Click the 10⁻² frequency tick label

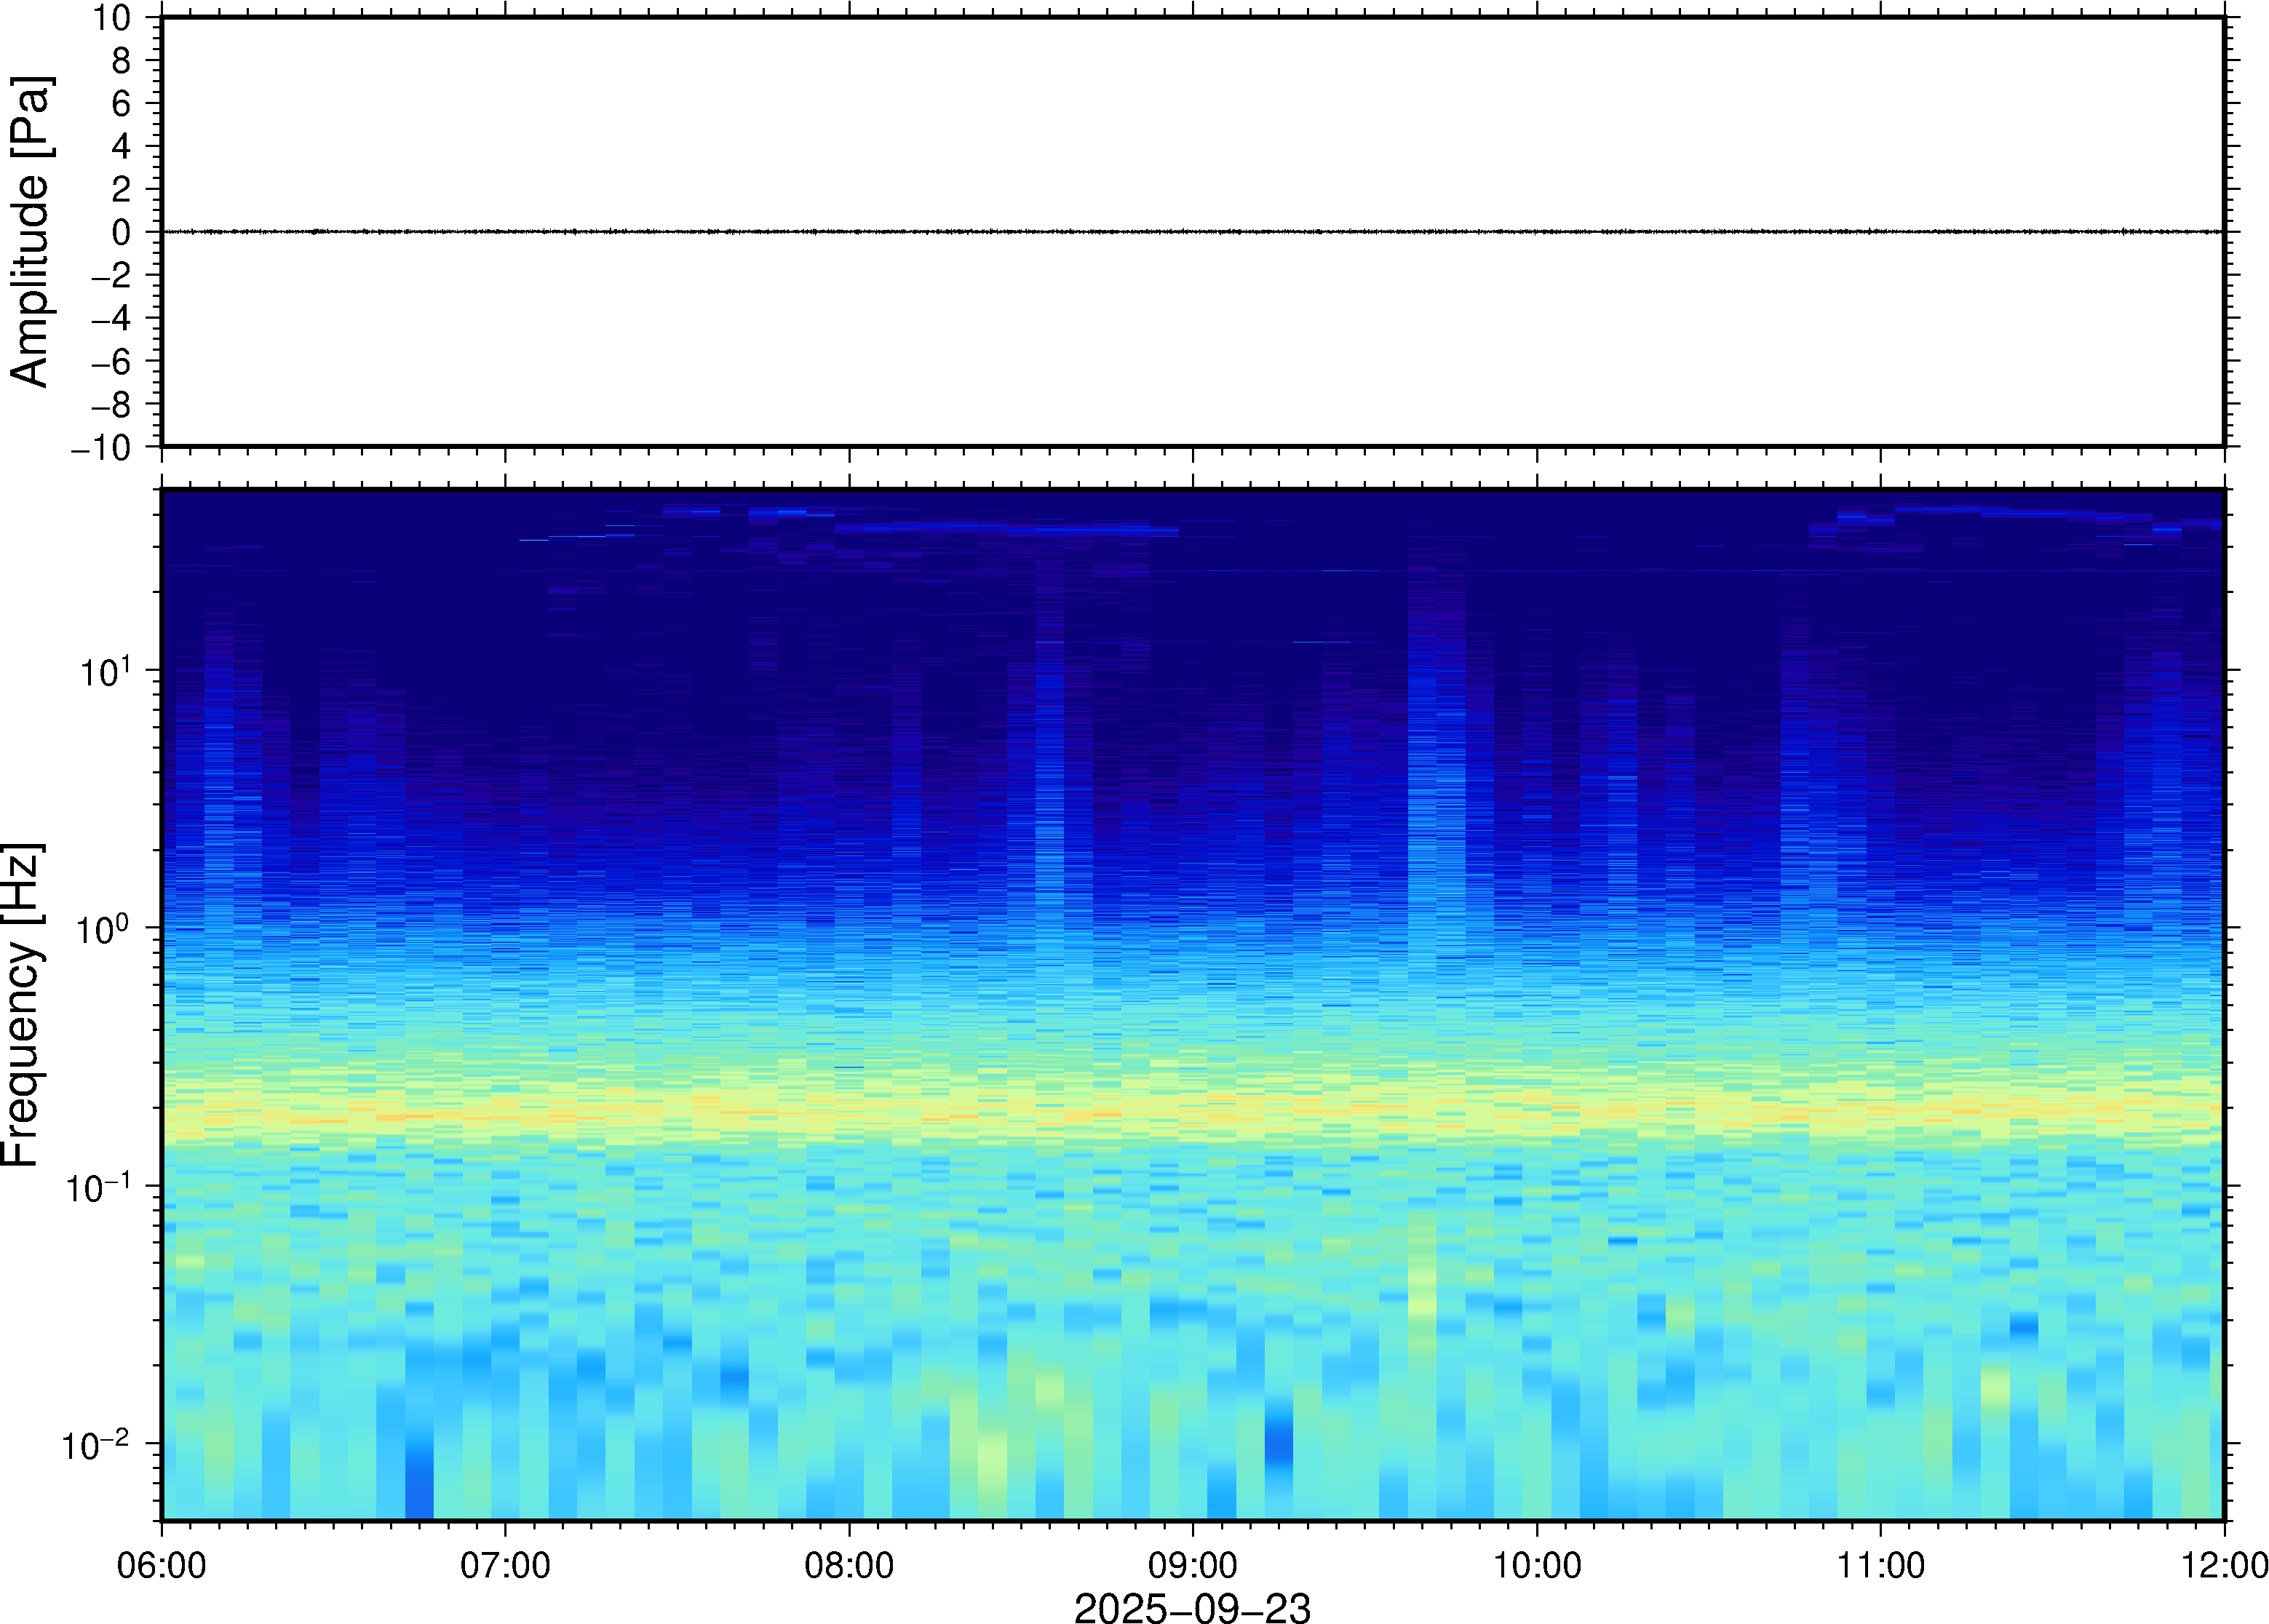point(96,1445)
